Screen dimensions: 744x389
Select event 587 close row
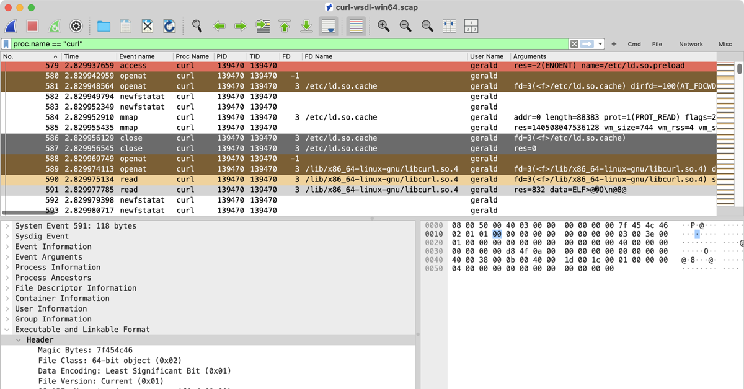pos(358,148)
